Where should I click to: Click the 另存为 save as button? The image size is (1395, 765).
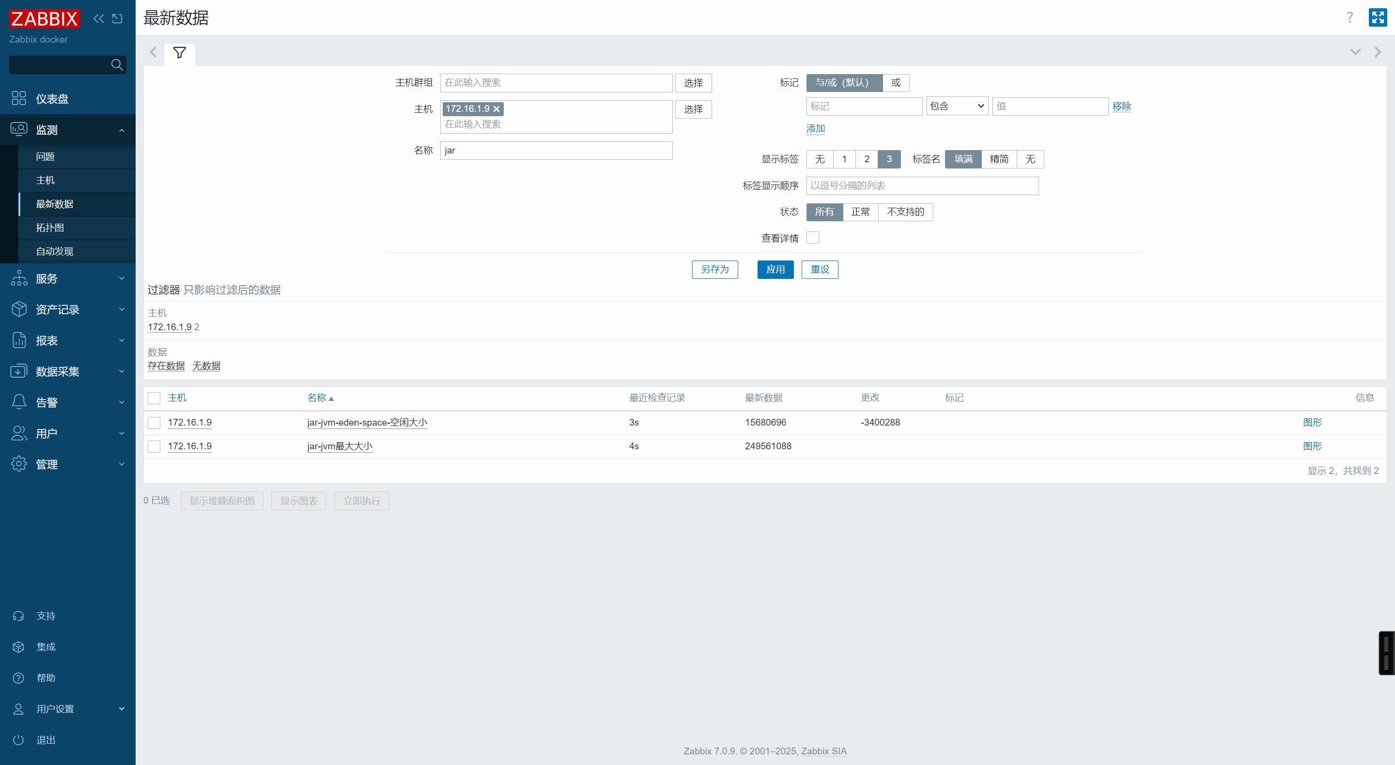tap(715, 270)
